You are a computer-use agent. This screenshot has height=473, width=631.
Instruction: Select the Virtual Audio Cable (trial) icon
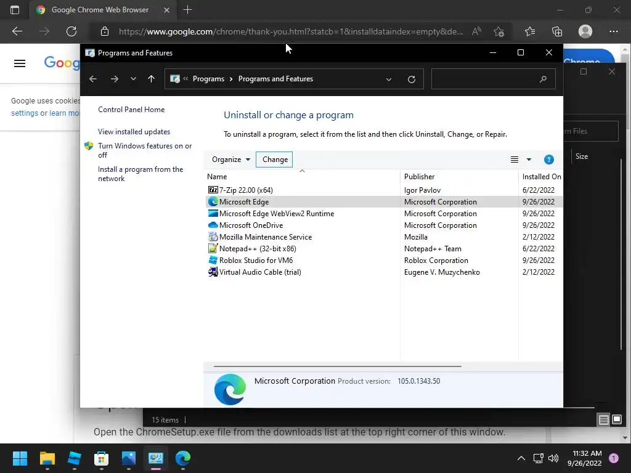tap(213, 272)
